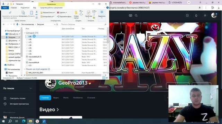Select the file i (5)

[x=66, y=48]
